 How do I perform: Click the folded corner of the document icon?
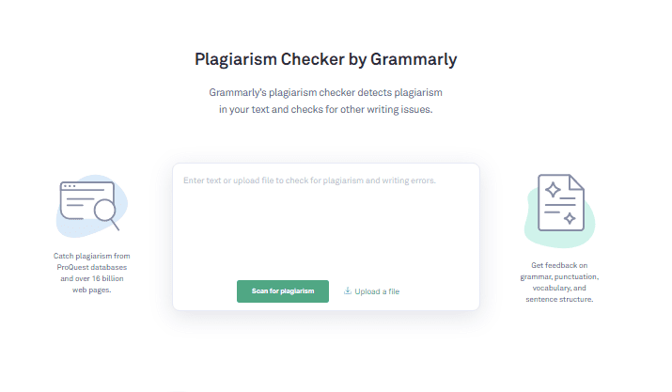point(576,181)
